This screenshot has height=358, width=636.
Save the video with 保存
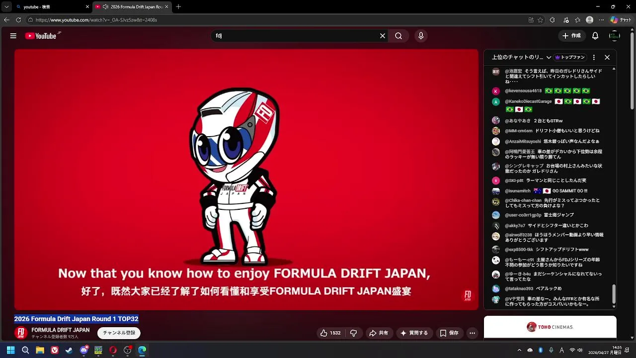click(449, 333)
